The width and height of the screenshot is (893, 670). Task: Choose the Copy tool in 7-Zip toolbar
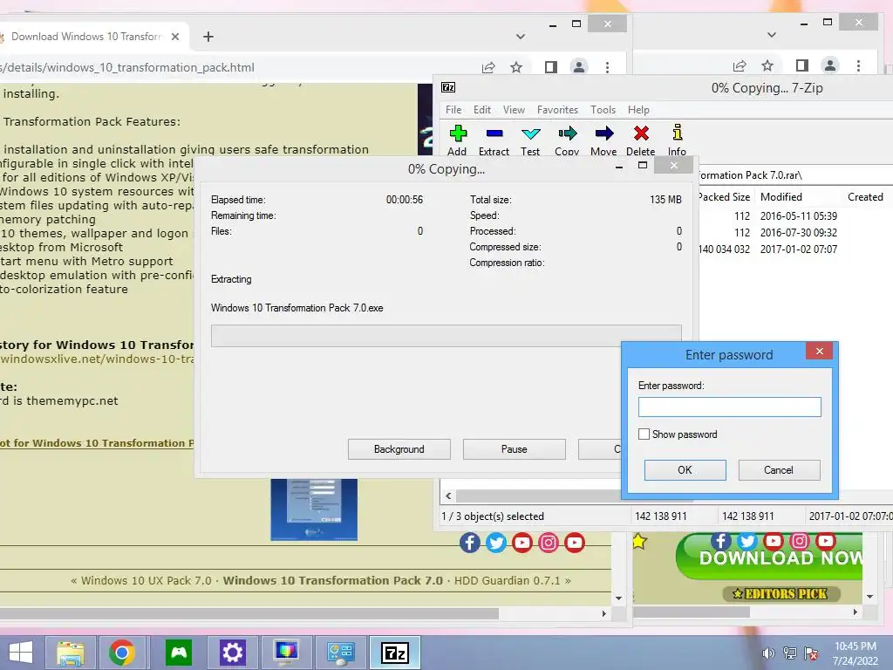[567, 140]
